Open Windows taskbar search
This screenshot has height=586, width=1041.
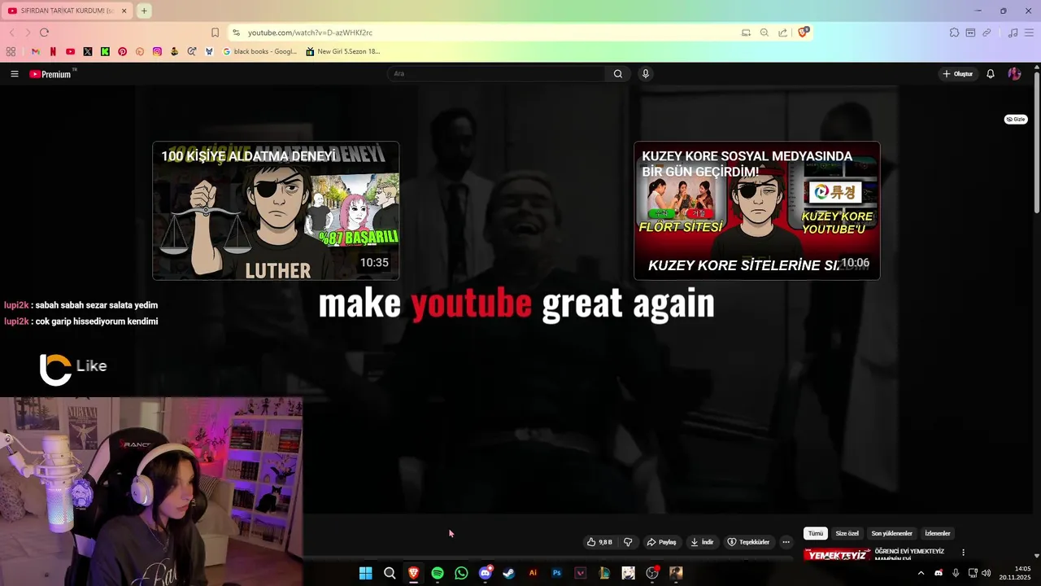click(390, 573)
